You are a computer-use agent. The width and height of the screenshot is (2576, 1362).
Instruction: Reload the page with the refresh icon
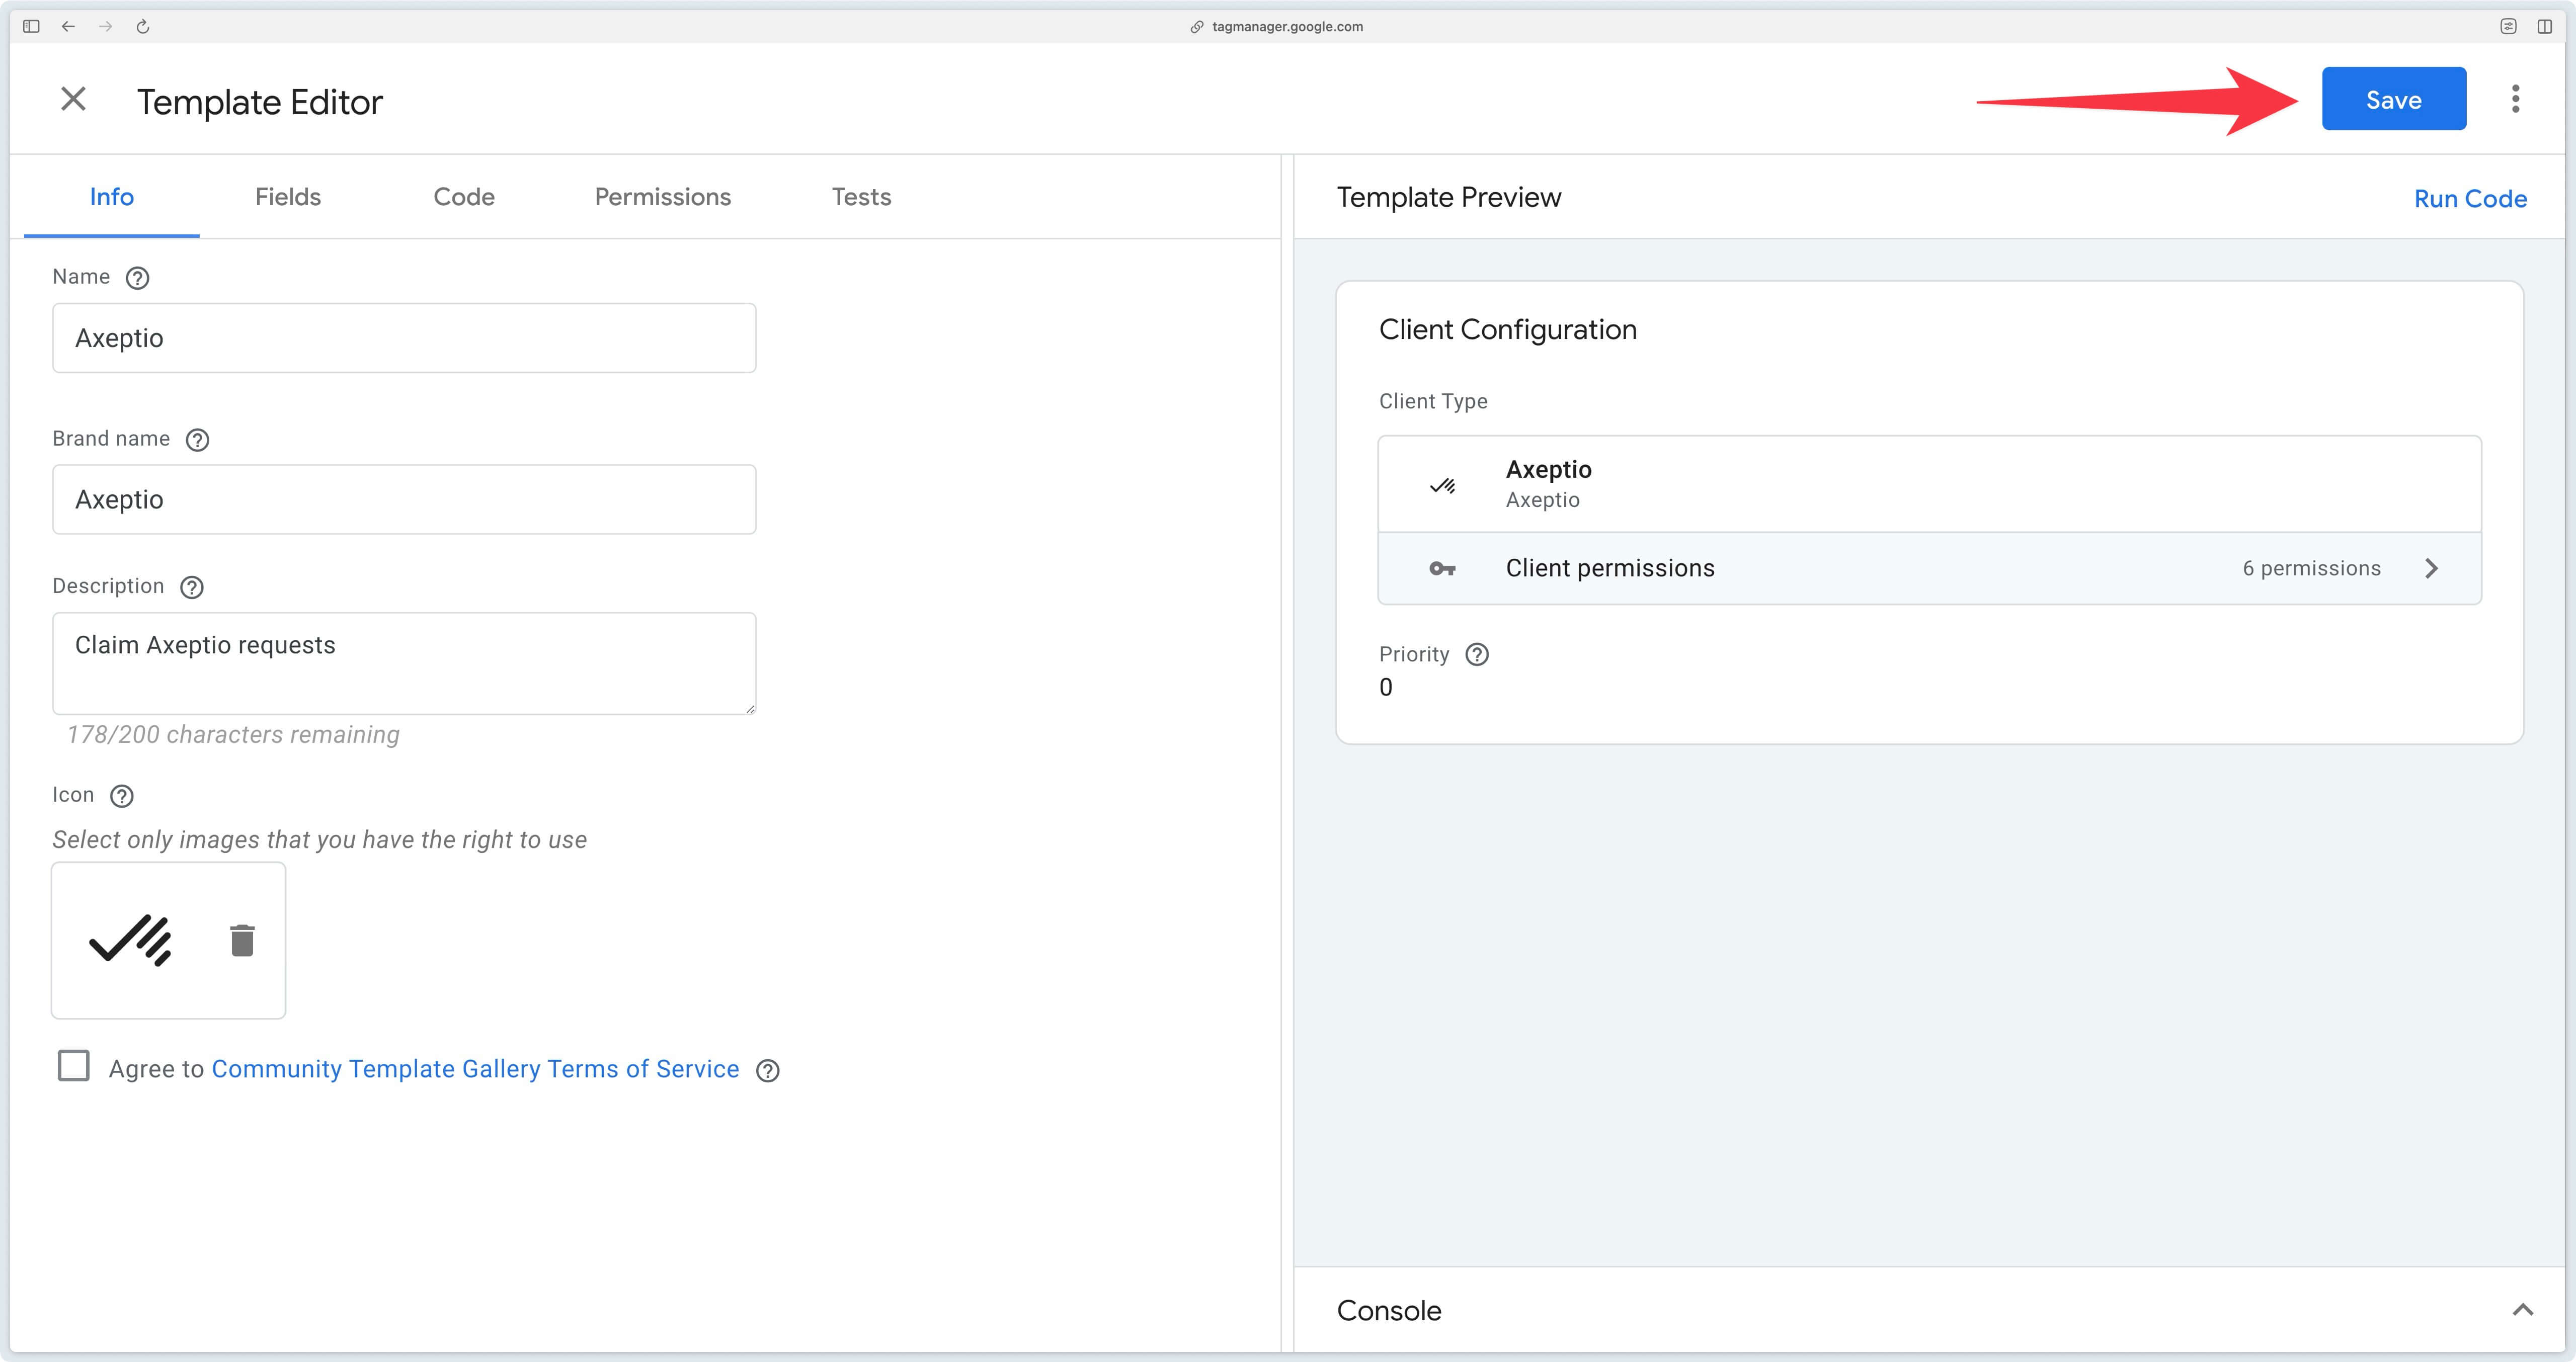(x=143, y=27)
